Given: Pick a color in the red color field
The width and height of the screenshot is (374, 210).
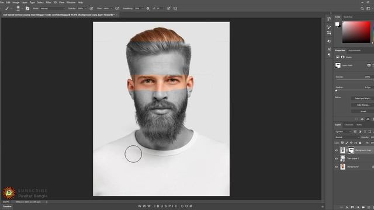Looking at the screenshot, I should coord(356,32).
